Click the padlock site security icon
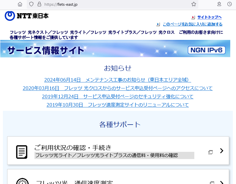Image resolution: width=236 pixels, height=184 pixels. (x=39, y=4)
